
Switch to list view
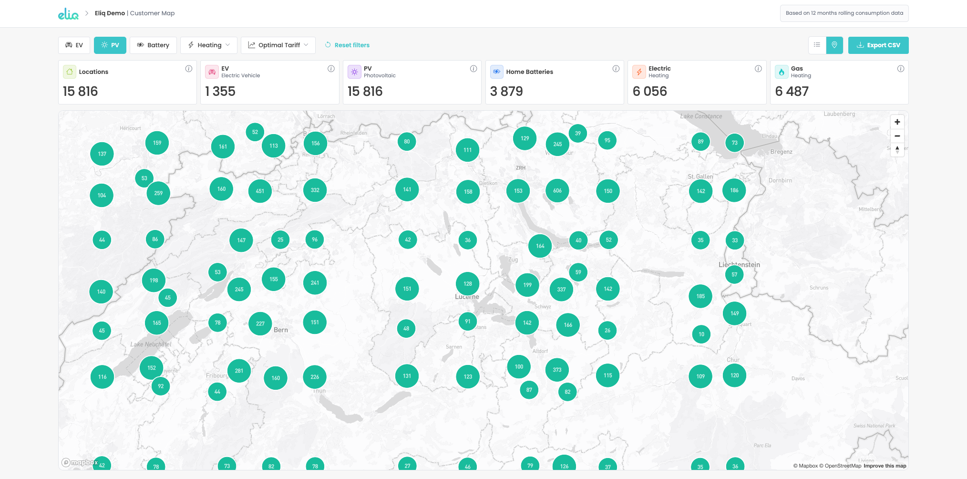[817, 45]
